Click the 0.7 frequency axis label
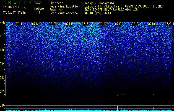 pos(2,92)
